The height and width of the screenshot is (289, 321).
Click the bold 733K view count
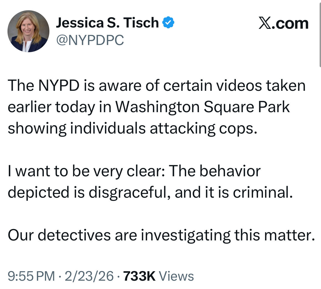(x=139, y=276)
